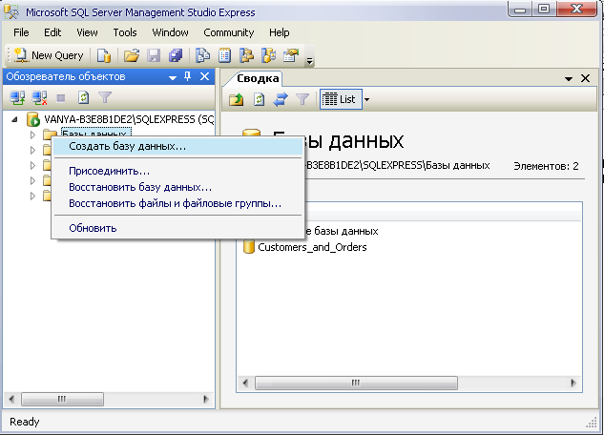The height and width of the screenshot is (435, 604).
Task: Click the Элементов: 2 count label
Action: coord(546,166)
